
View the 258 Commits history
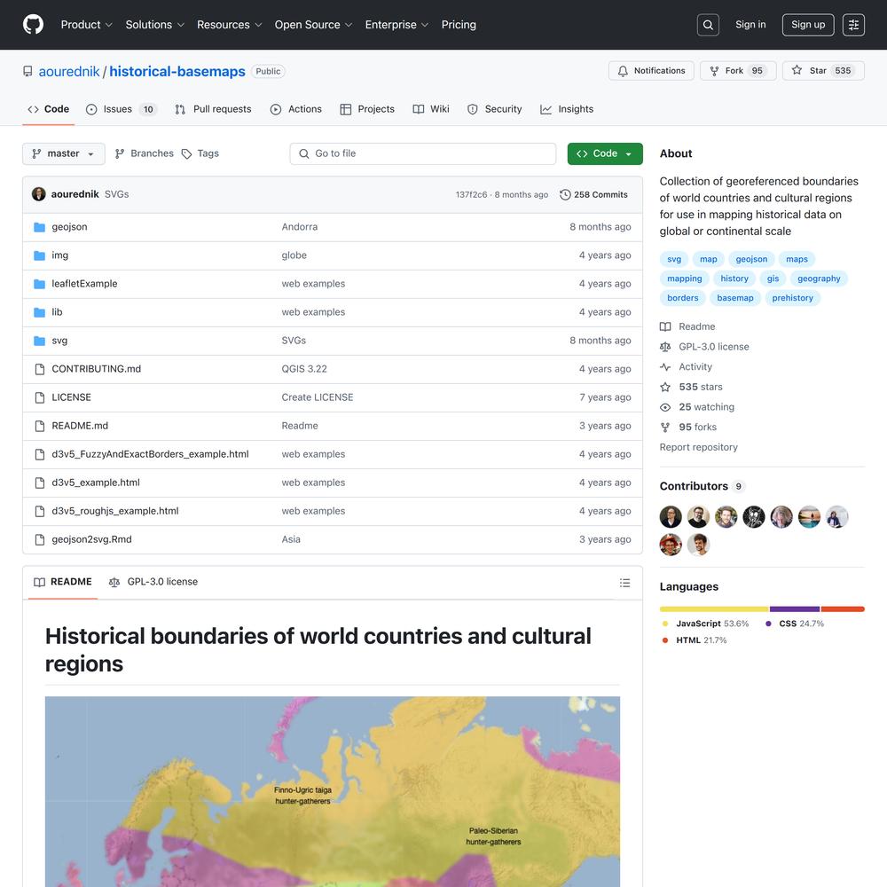pyautogui.click(x=593, y=194)
